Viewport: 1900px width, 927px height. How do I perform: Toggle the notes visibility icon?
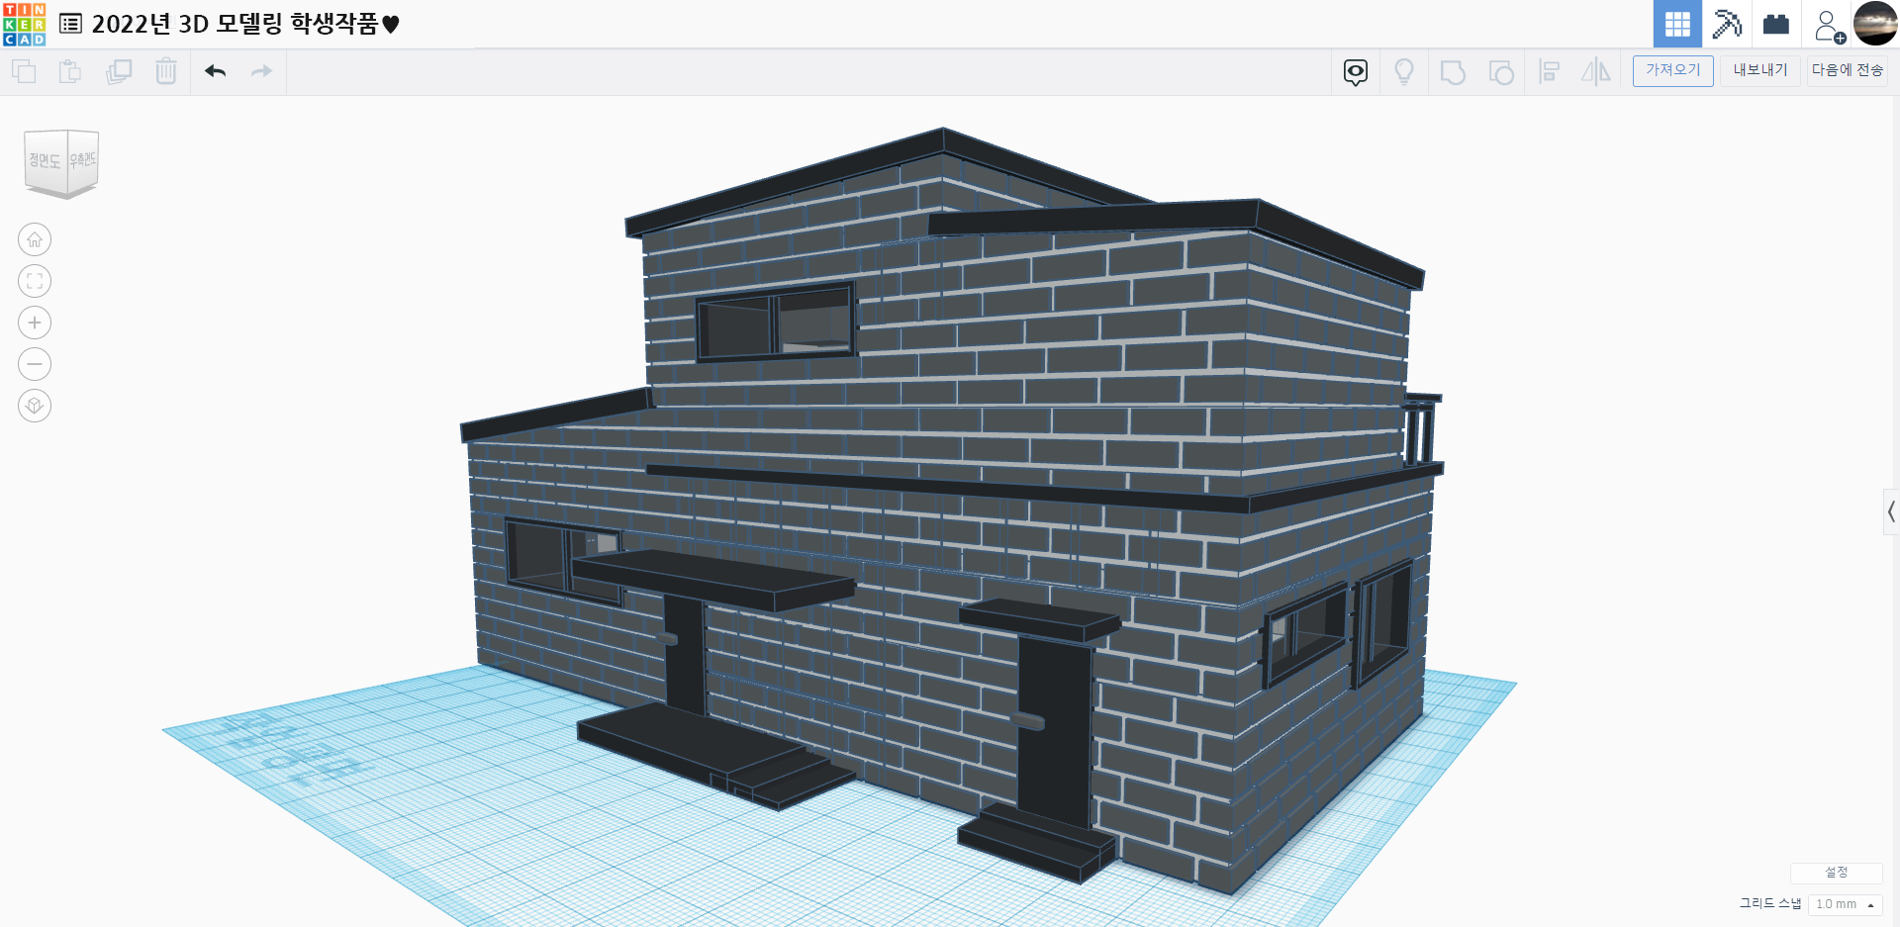pyautogui.click(x=1356, y=72)
